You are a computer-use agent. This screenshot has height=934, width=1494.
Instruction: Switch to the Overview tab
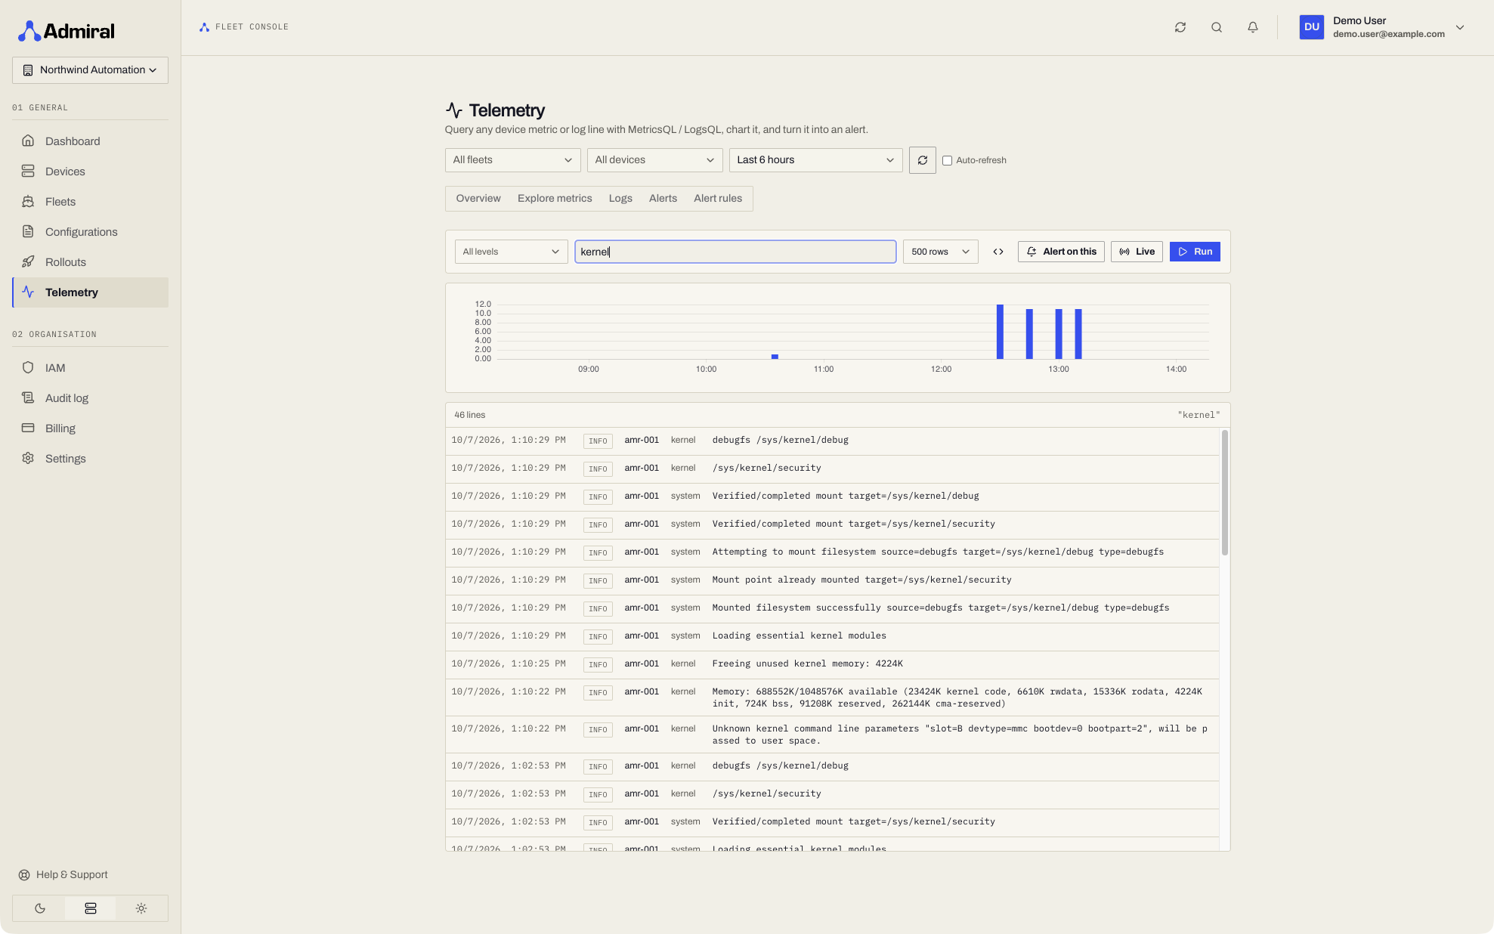coord(478,199)
